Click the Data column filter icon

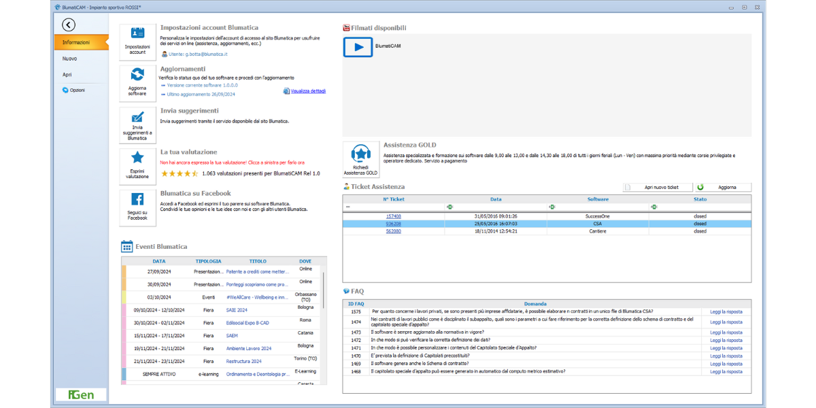[449, 207]
